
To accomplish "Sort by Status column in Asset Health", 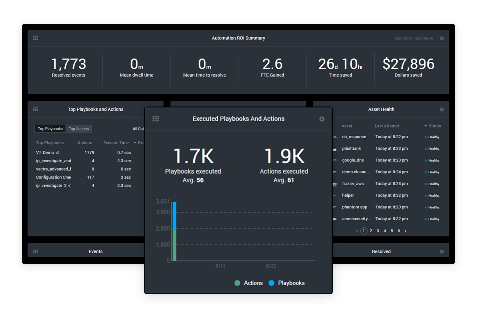I will [x=433, y=126].
